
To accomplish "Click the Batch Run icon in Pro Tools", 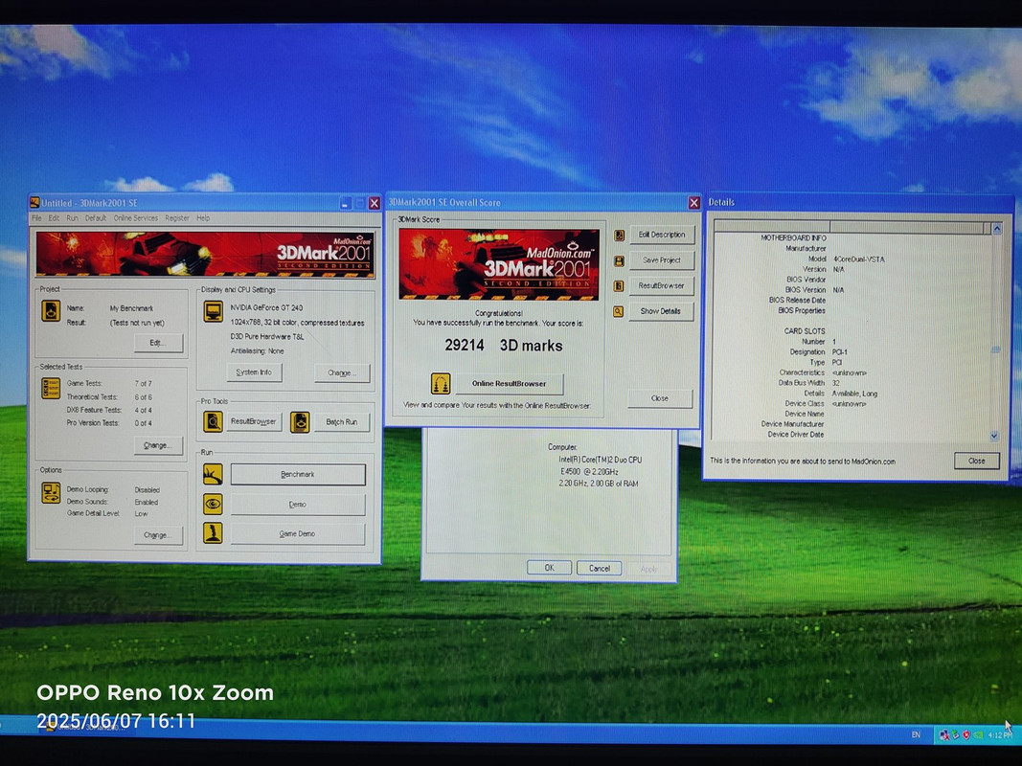I will click(x=300, y=422).
